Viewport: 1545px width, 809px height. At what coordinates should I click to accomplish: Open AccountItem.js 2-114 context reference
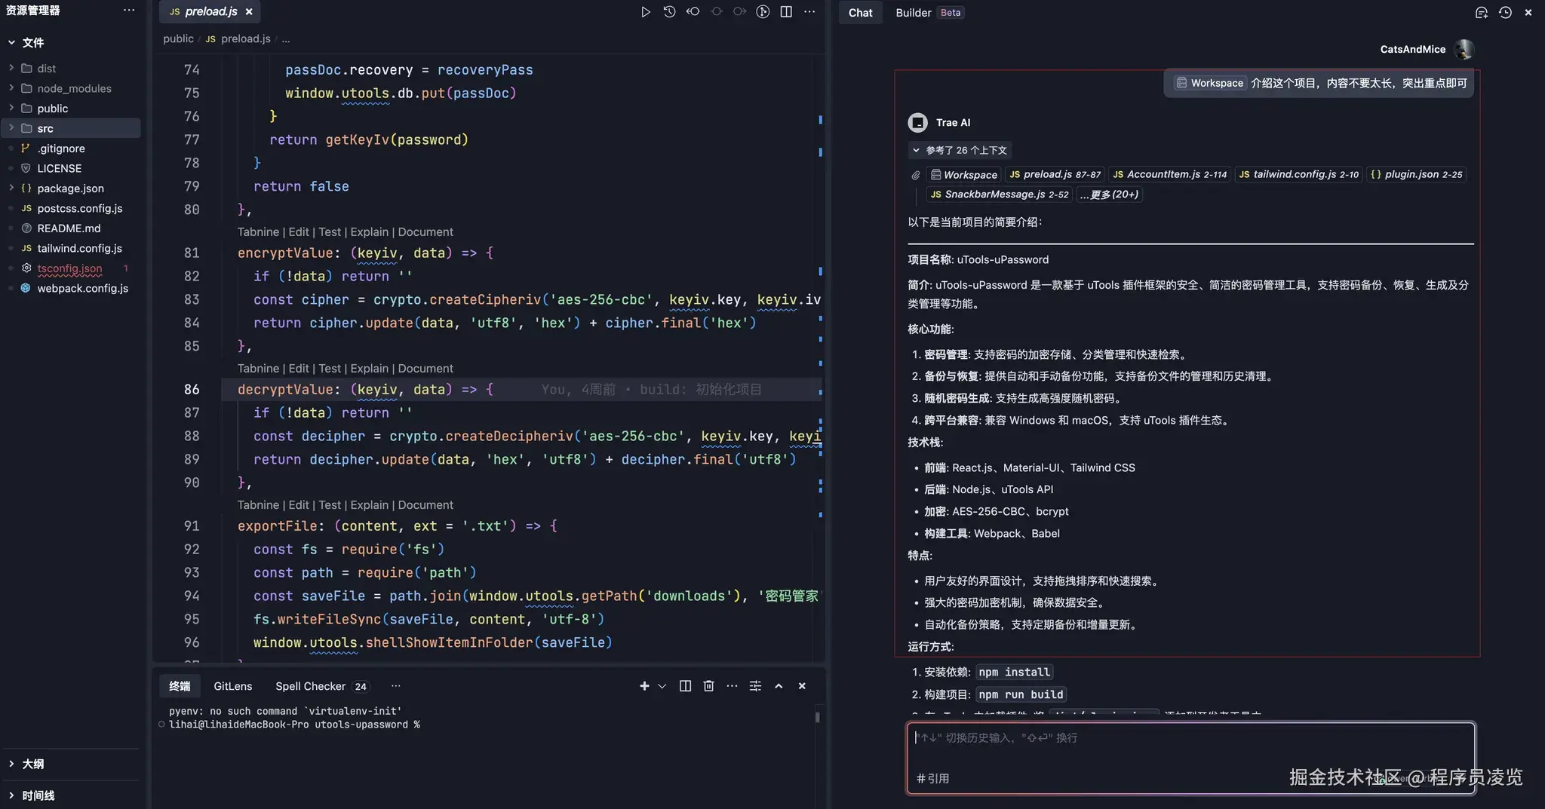pyautogui.click(x=1169, y=175)
